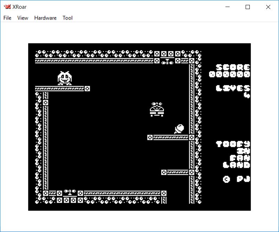Pick the round ball item on the platform

(x=180, y=129)
